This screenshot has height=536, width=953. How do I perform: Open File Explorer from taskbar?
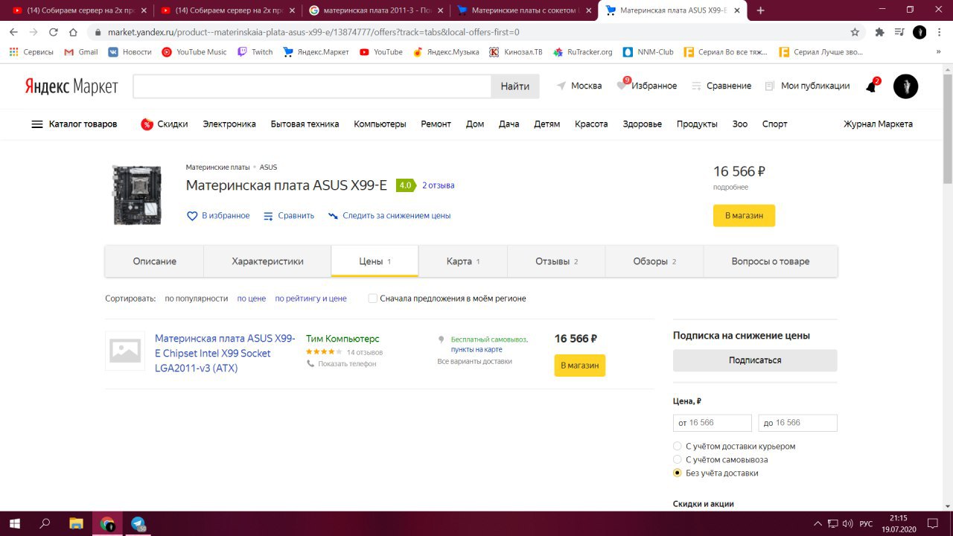pyautogui.click(x=76, y=523)
